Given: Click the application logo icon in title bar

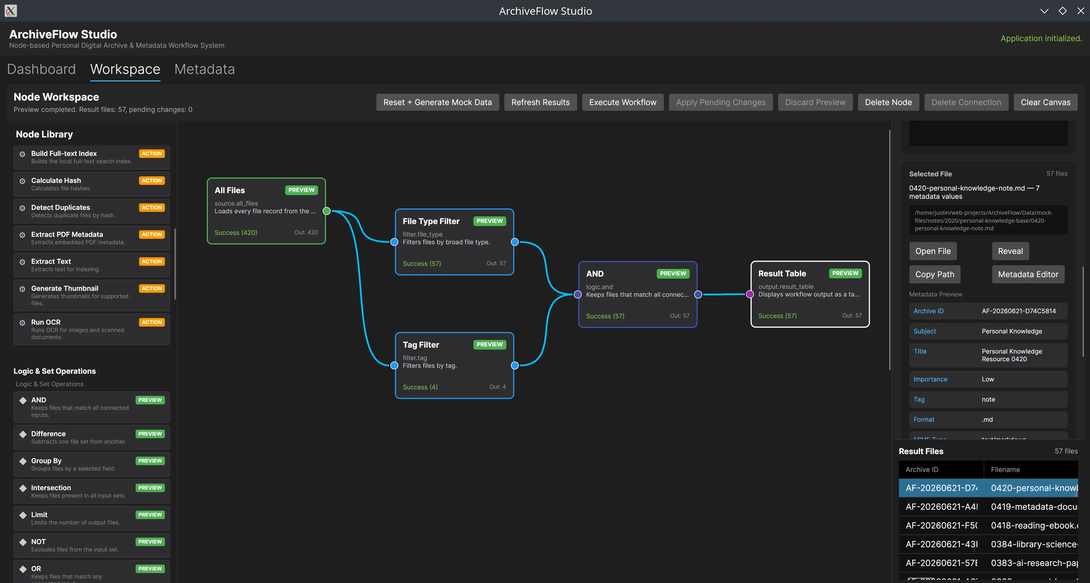Looking at the screenshot, I should point(11,11).
